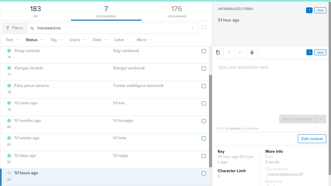Click status dot of %1 years ago
The height and width of the screenshot is (186, 331).
9,103
